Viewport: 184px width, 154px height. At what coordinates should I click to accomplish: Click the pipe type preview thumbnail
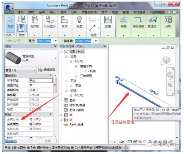click(x=13, y=58)
